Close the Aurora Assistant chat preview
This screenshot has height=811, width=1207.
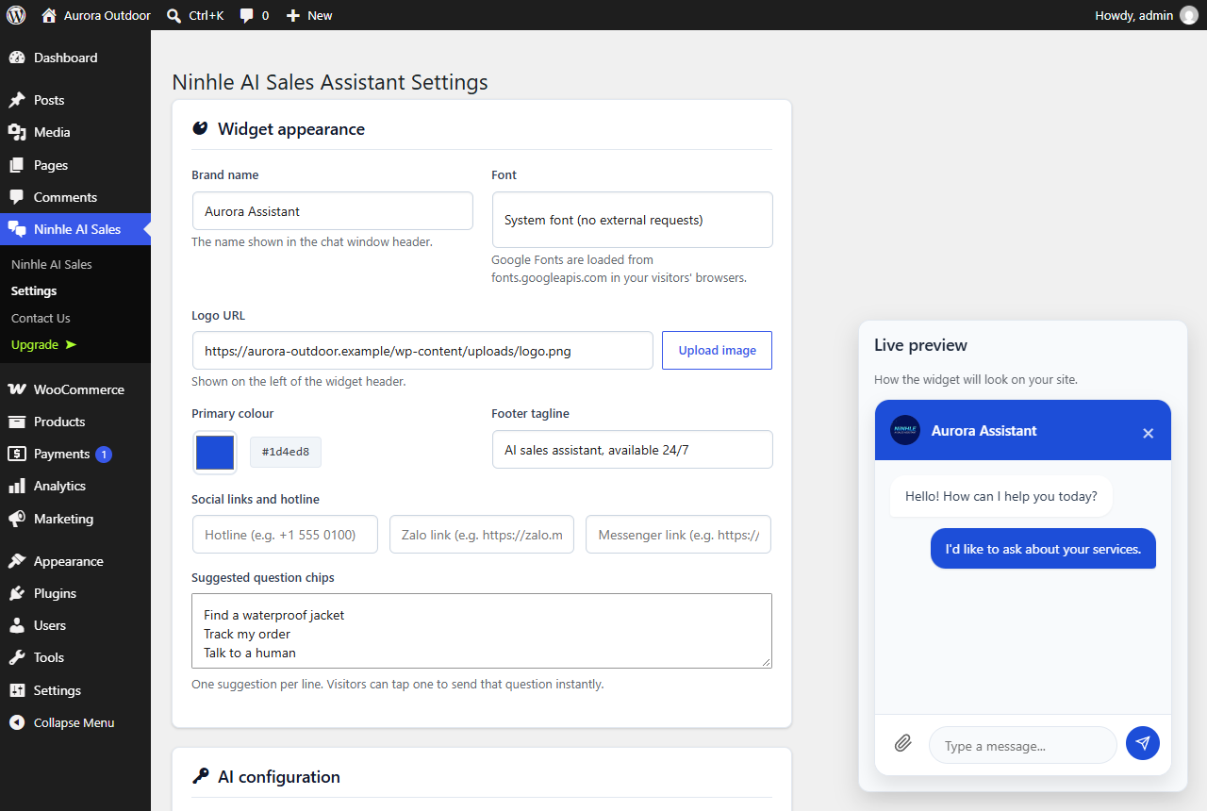point(1148,433)
